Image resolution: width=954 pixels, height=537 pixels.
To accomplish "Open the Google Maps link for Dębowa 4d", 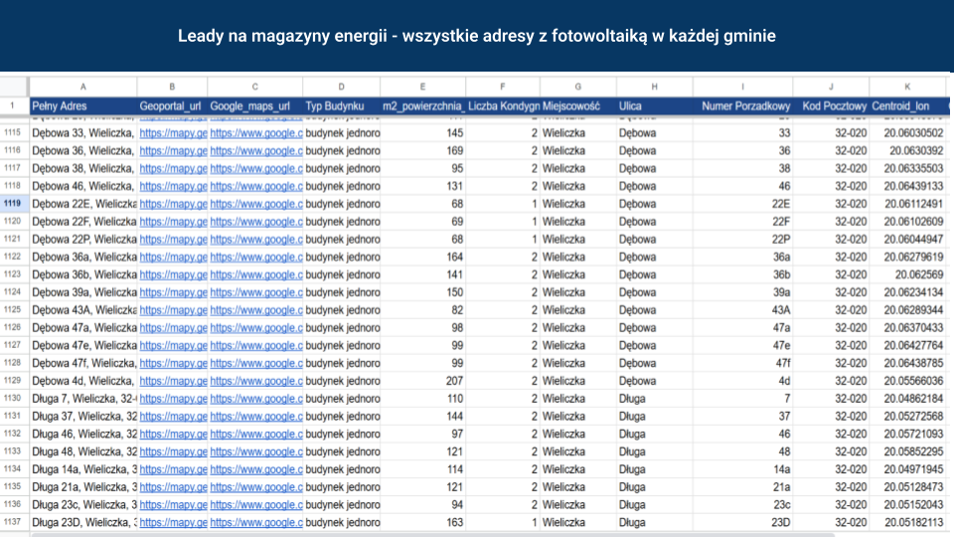I will coord(256,381).
